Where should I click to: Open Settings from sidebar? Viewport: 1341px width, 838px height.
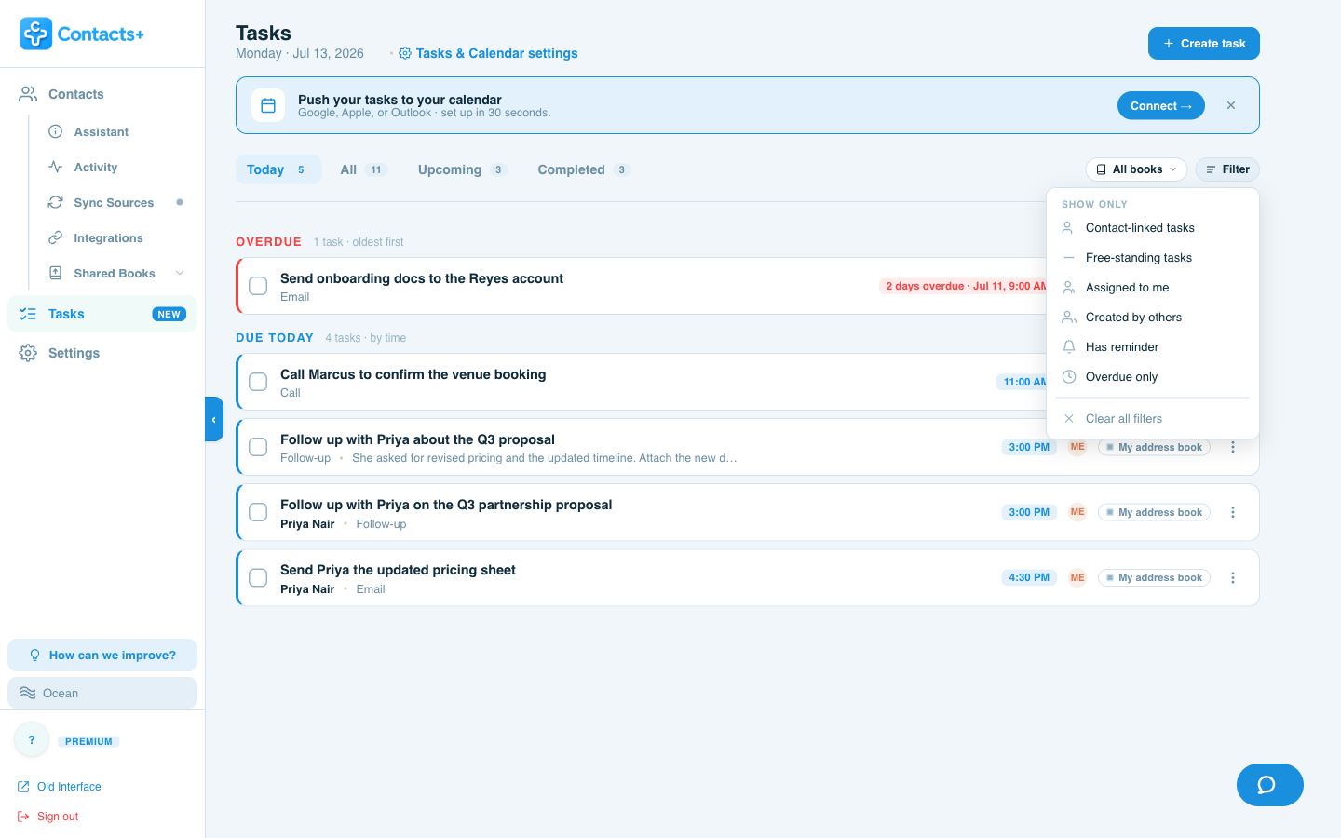coord(102,353)
